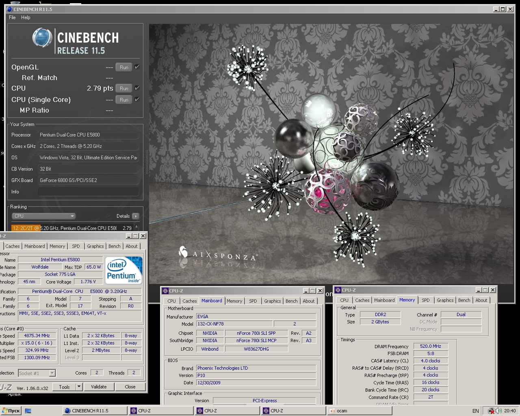Expand the Tools dropdown arrow

(79, 387)
